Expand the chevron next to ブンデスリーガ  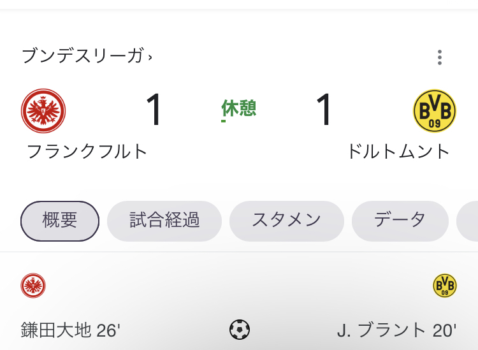coord(150,57)
